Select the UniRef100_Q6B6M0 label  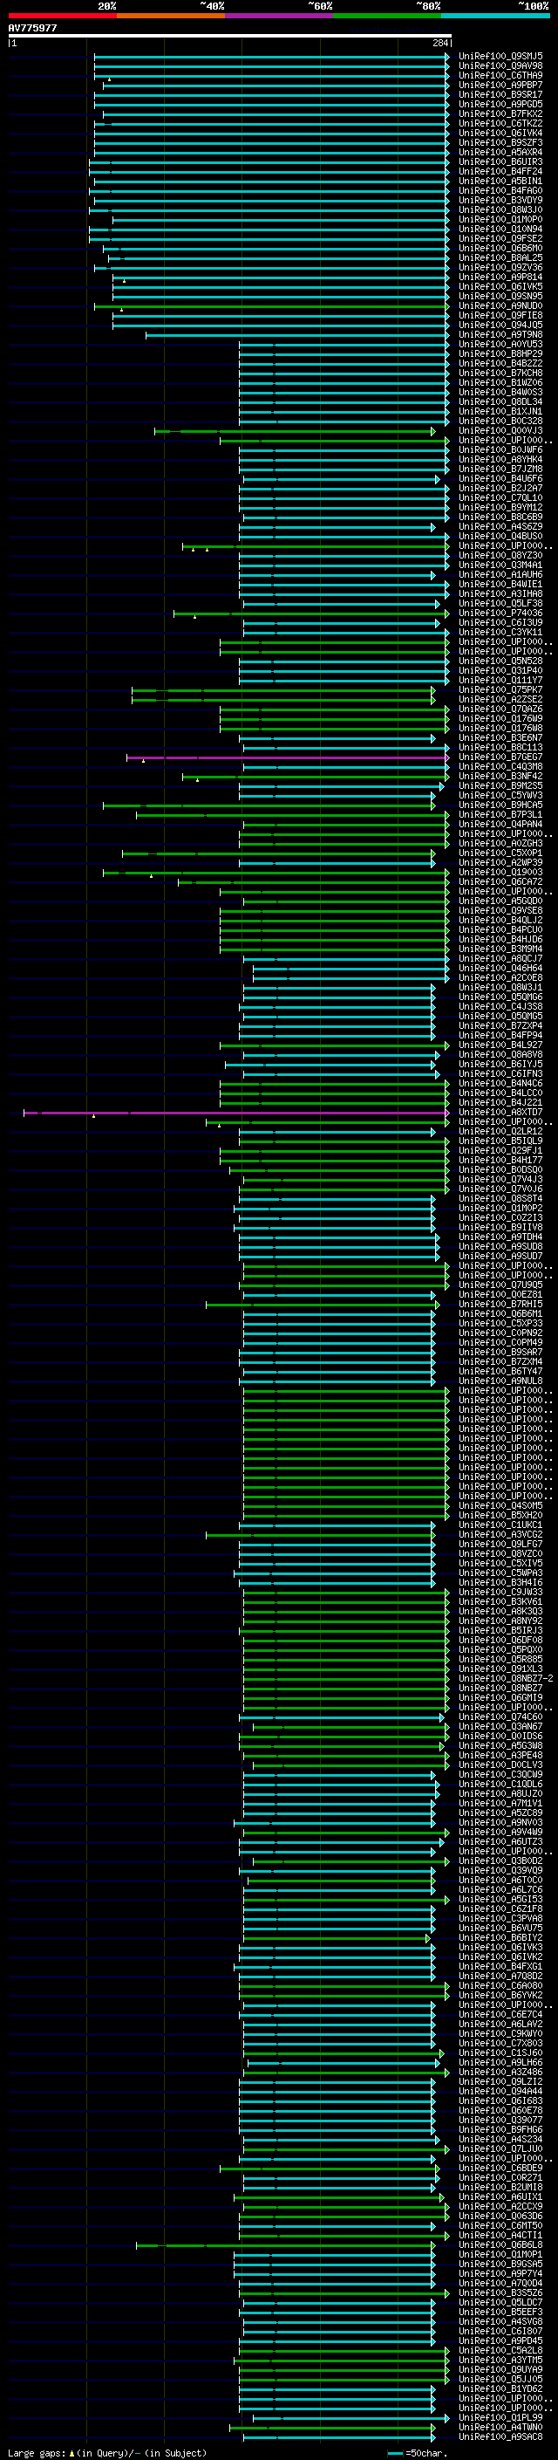tap(500, 249)
